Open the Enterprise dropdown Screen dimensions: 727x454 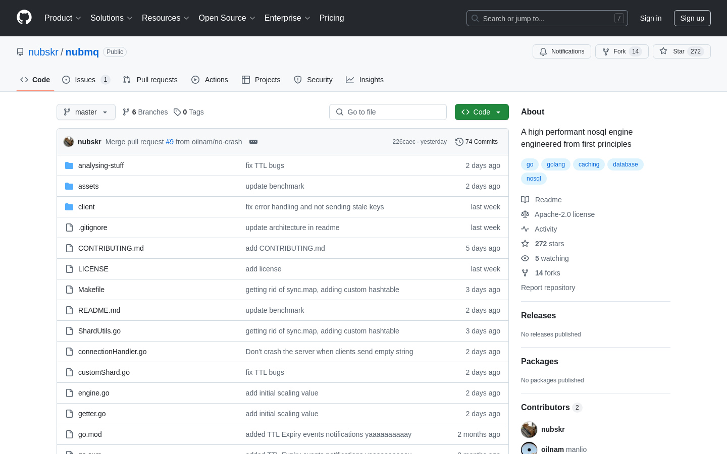click(287, 18)
